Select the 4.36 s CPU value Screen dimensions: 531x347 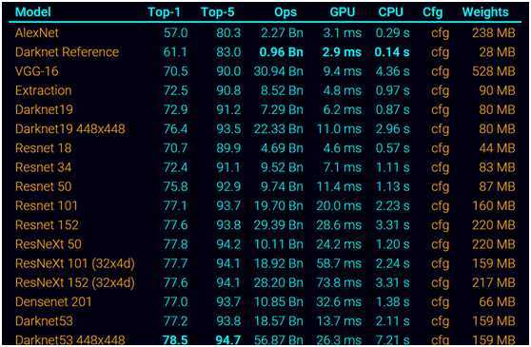click(x=392, y=71)
